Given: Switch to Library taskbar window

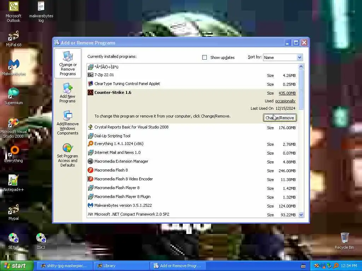Looking at the screenshot, I should tap(122, 266).
